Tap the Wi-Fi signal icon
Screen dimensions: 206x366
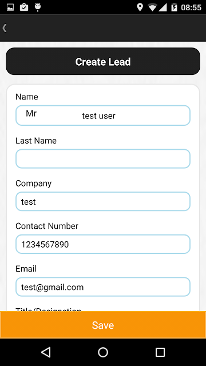(152, 7)
